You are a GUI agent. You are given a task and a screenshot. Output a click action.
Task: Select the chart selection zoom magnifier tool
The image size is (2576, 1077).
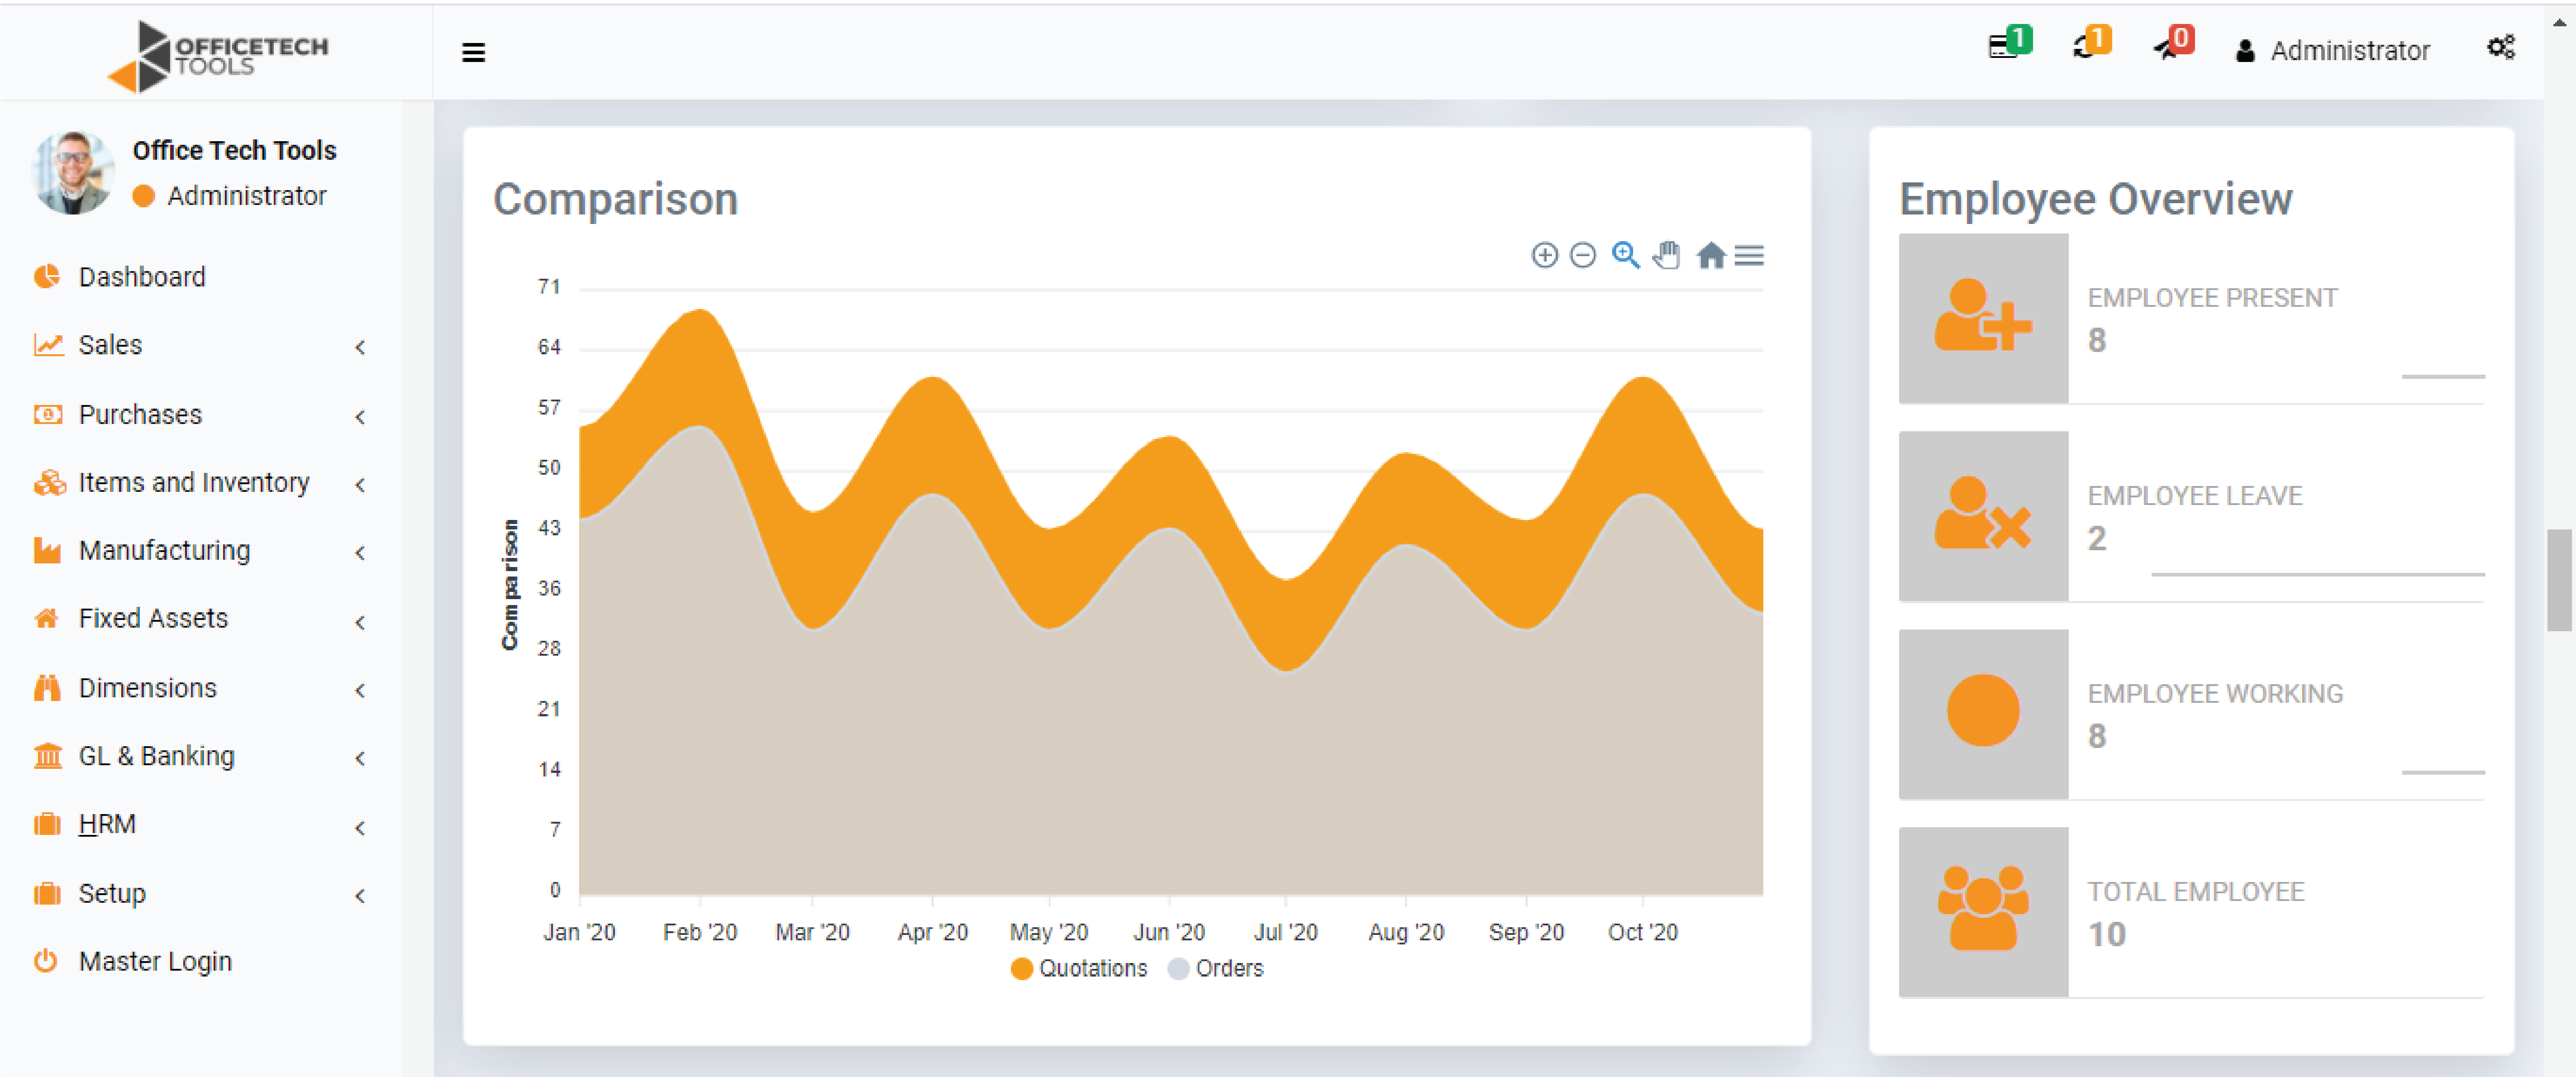(x=1625, y=255)
